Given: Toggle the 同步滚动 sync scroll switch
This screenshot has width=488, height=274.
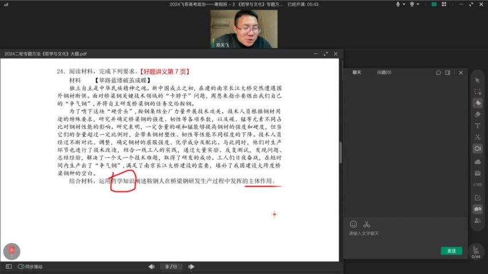Looking at the screenshot, I should click(x=21, y=267).
